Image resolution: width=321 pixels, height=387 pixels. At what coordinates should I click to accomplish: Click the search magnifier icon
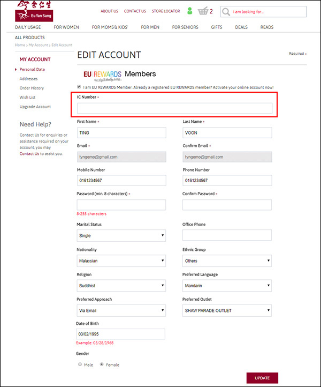coord(226,12)
